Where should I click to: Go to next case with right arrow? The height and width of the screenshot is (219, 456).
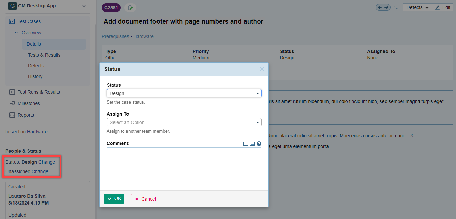click(387, 7)
